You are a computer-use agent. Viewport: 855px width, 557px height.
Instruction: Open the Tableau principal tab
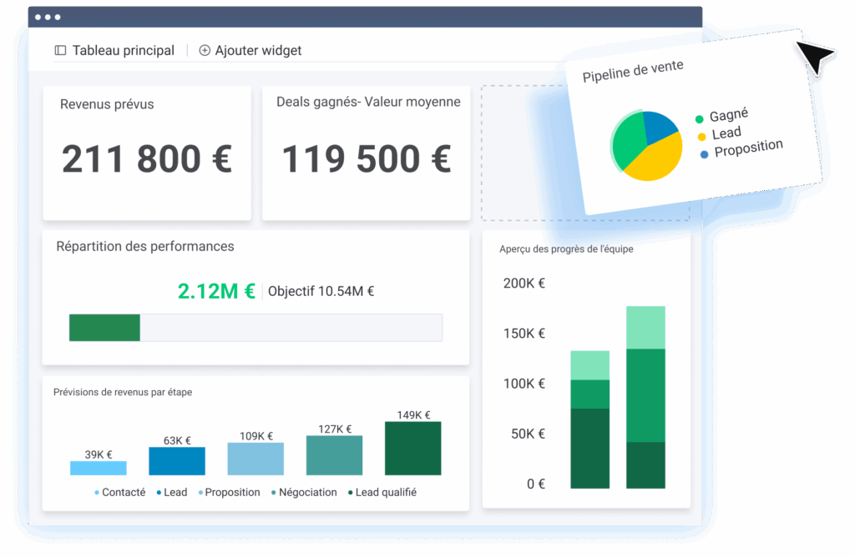tap(114, 51)
